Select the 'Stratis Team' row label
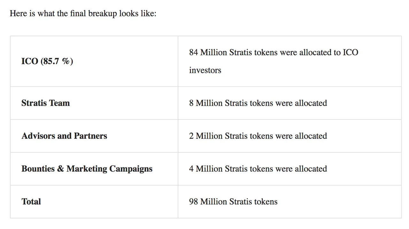This screenshot has height=229, width=409. [x=46, y=103]
